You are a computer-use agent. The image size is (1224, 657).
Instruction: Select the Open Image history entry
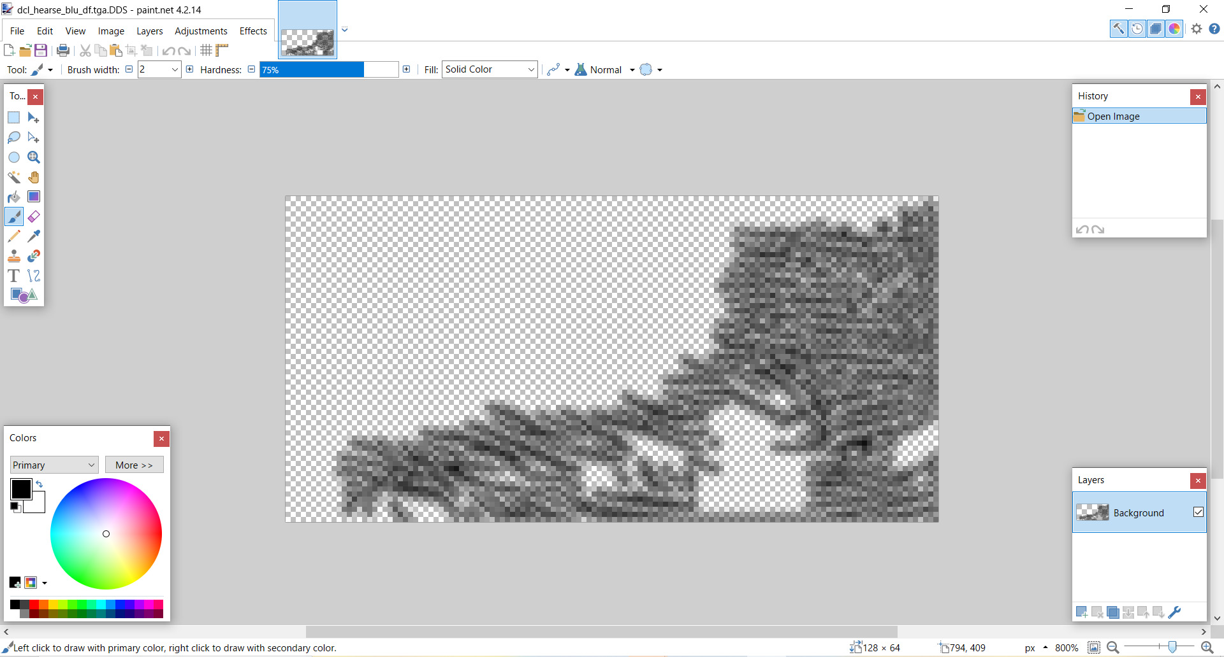coord(1139,116)
